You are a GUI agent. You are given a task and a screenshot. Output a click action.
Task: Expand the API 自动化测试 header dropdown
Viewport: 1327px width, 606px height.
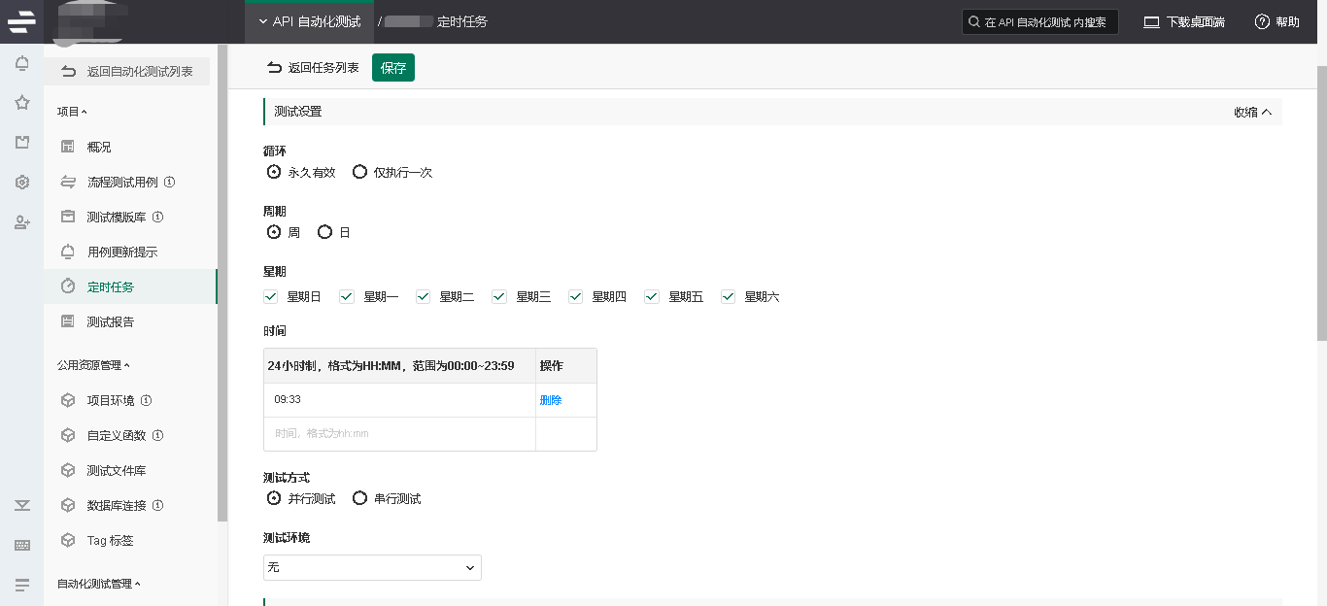click(x=309, y=21)
